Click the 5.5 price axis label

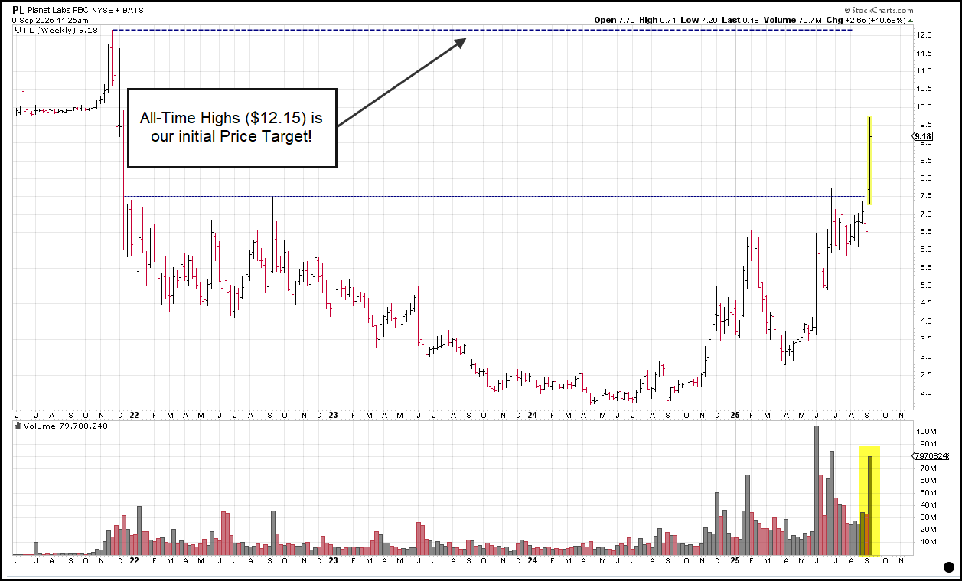click(x=924, y=267)
